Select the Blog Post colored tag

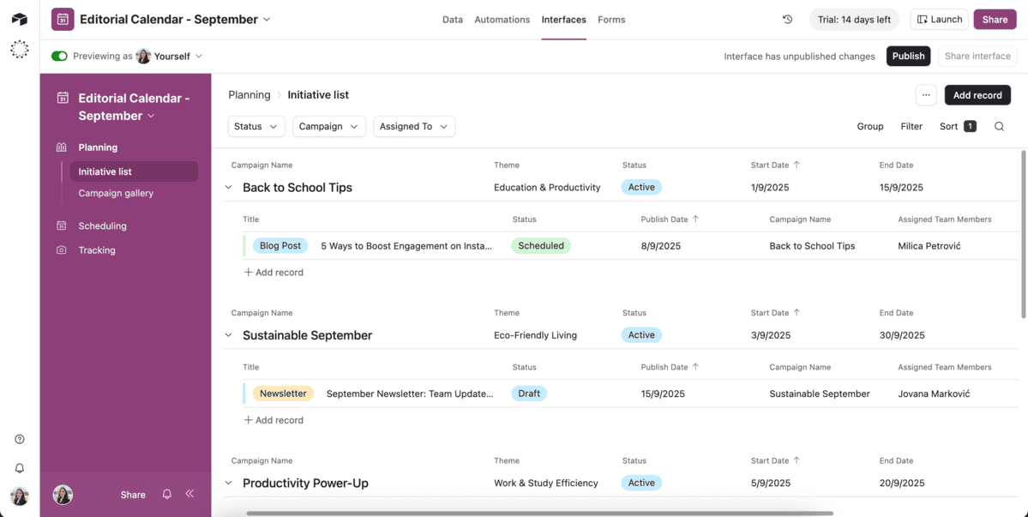click(280, 246)
